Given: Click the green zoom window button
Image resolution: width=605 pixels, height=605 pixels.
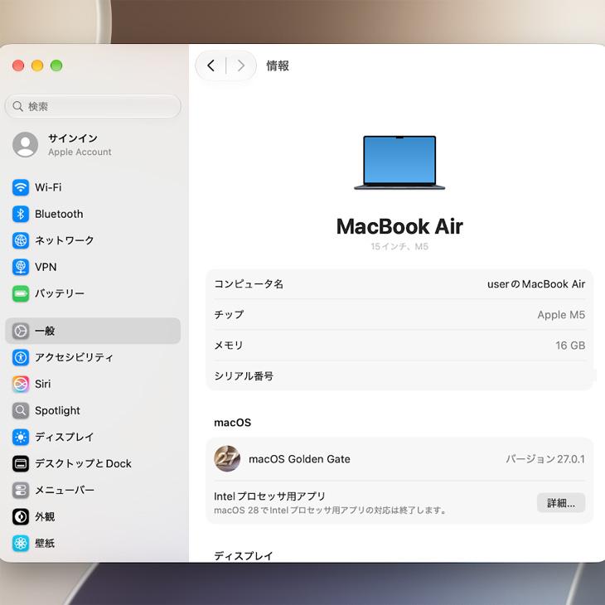Looking at the screenshot, I should pyautogui.click(x=56, y=65).
